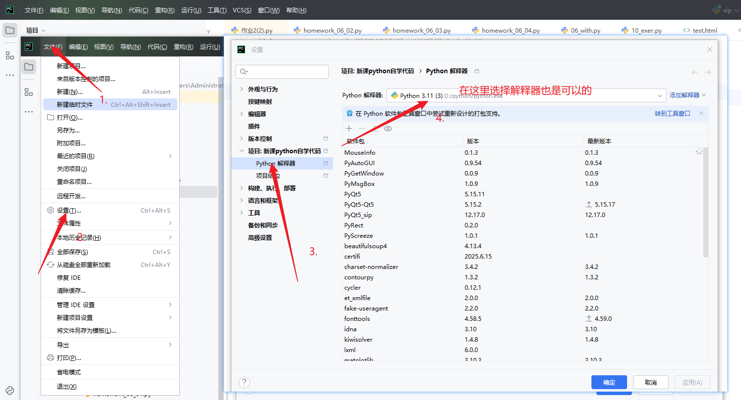Choose 打印(P)... menu entry
The width and height of the screenshot is (741, 400).
(x=109, y=357)
